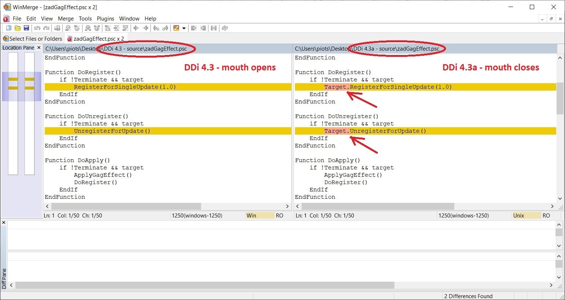
Task: Click '2 Differences Found' in status bar
Action: (468, 296)
